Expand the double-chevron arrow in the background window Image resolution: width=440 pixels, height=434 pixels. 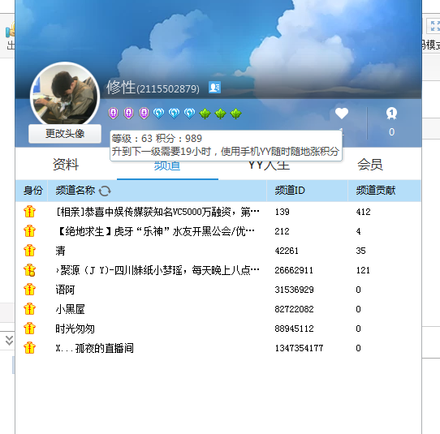click(x=9, y=341)
